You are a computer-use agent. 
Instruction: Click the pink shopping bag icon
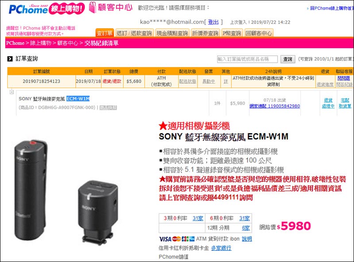pyautogui.click(x=92, y=7)
